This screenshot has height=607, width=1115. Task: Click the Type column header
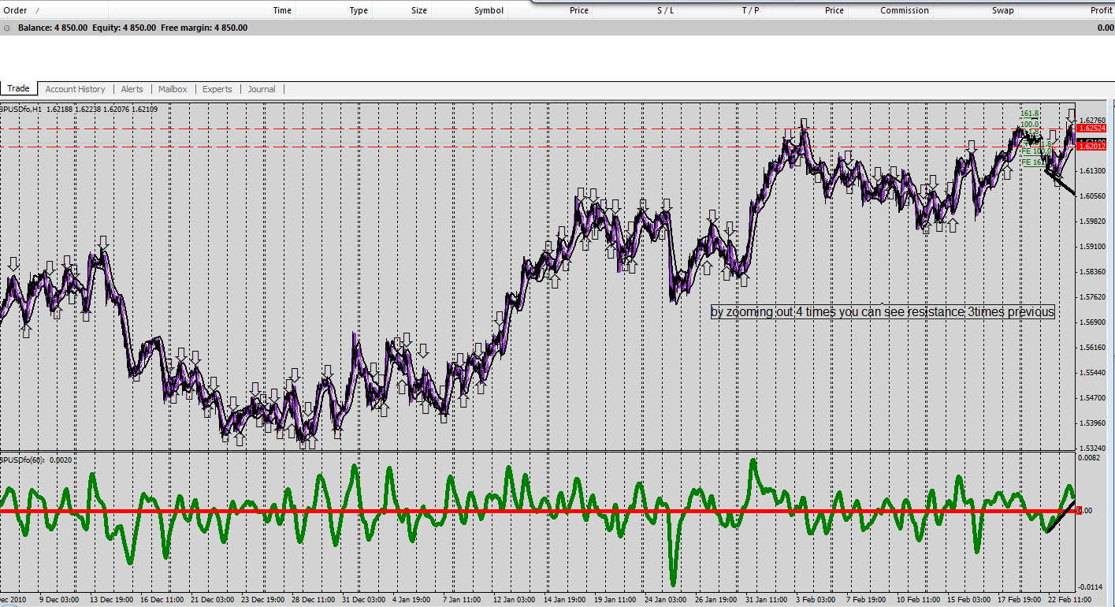click(359, 10)
